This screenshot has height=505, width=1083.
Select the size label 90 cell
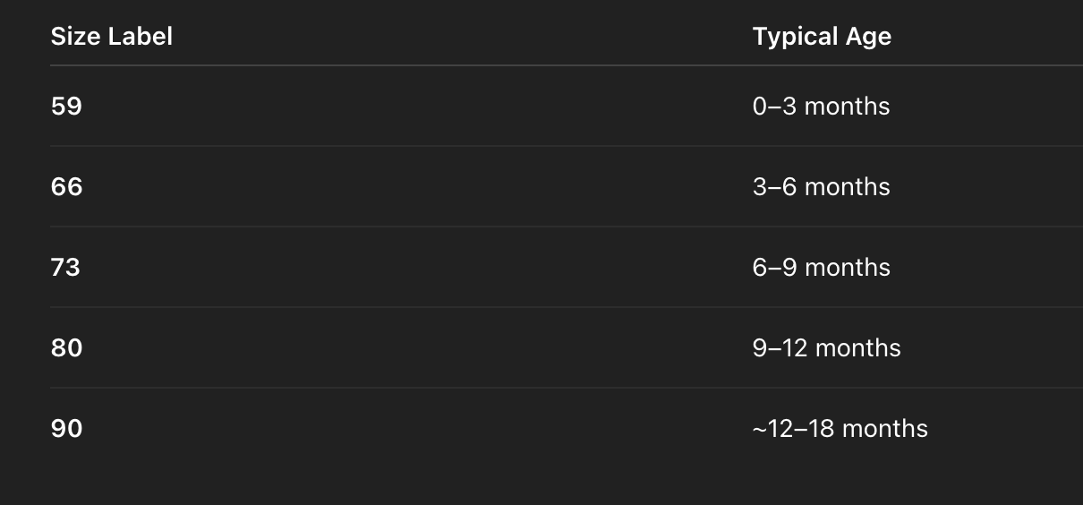(x=66, y=429)
